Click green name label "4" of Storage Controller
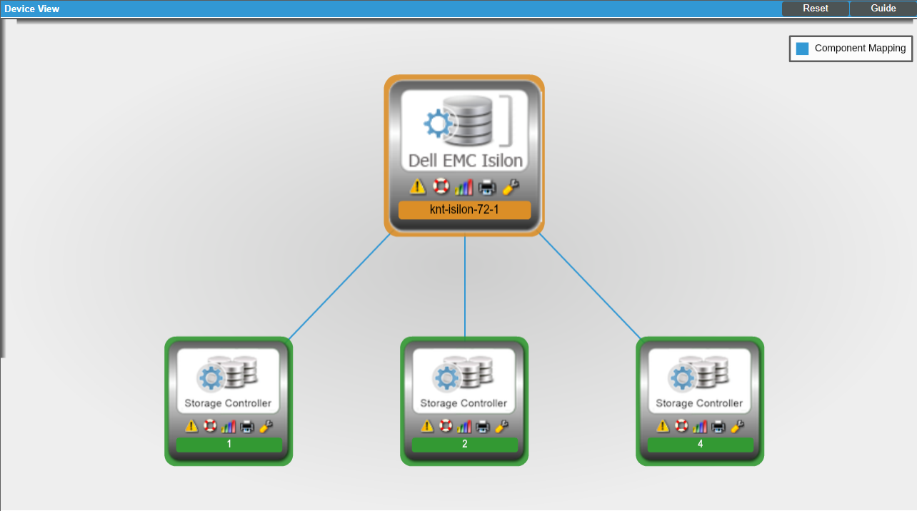 (701, 445)
